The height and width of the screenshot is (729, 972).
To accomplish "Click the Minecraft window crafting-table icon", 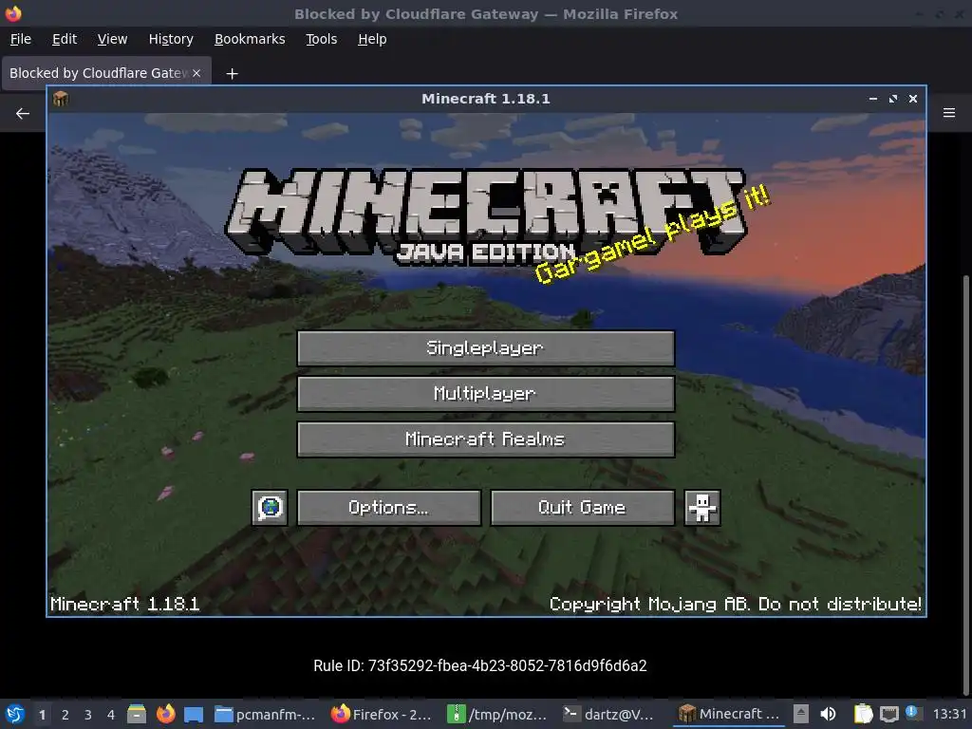I will click(x=61, y=99).
